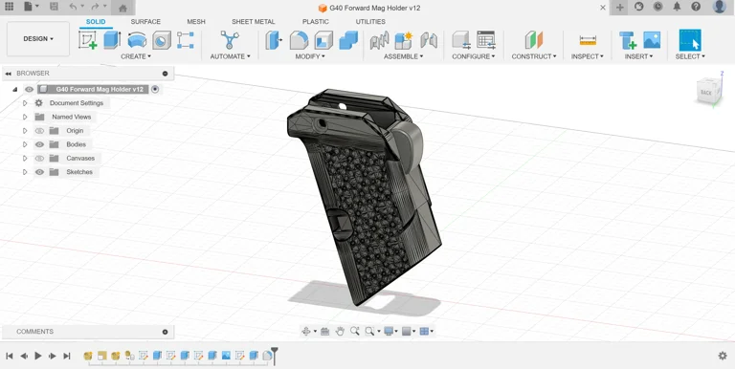
Task: Expand the Document Settings tree node
Action: [x=25, y=103]
